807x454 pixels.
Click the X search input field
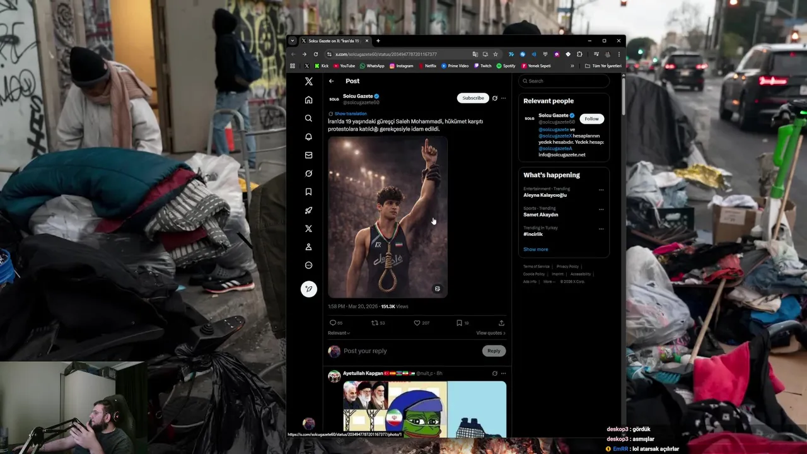(564, 81)
